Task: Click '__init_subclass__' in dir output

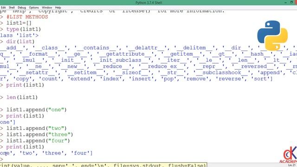Action: coord(121,60)
